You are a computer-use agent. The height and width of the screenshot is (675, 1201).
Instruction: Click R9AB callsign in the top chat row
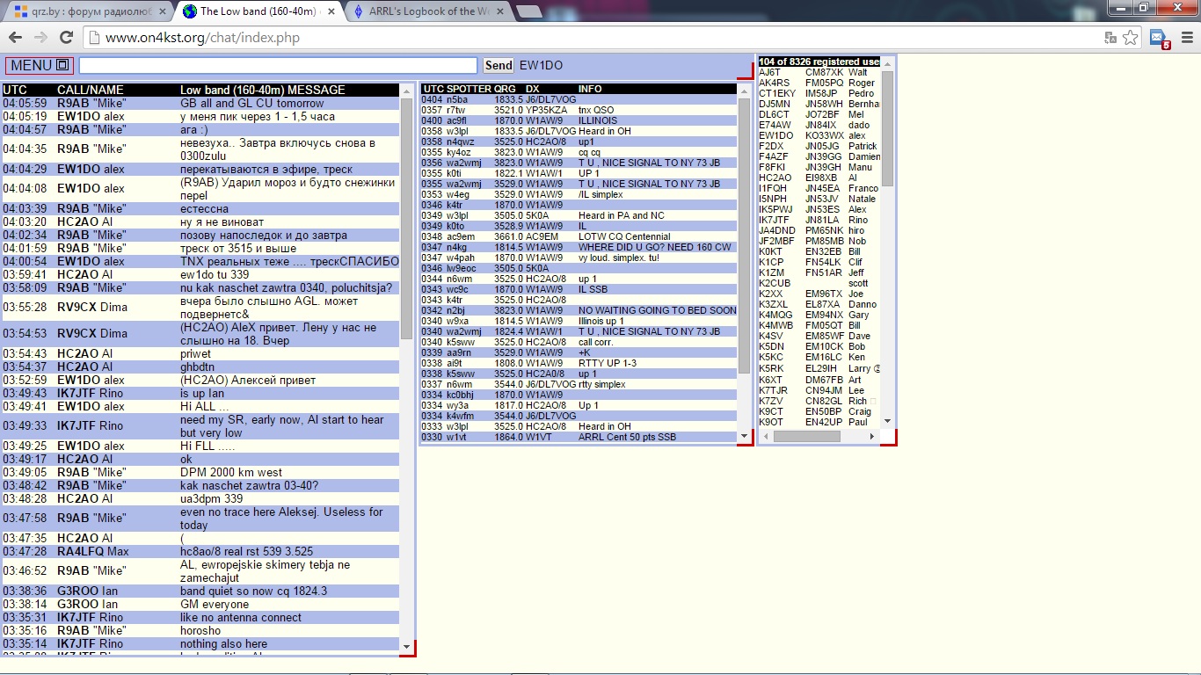pyautogui.click(x=72, y=103)
